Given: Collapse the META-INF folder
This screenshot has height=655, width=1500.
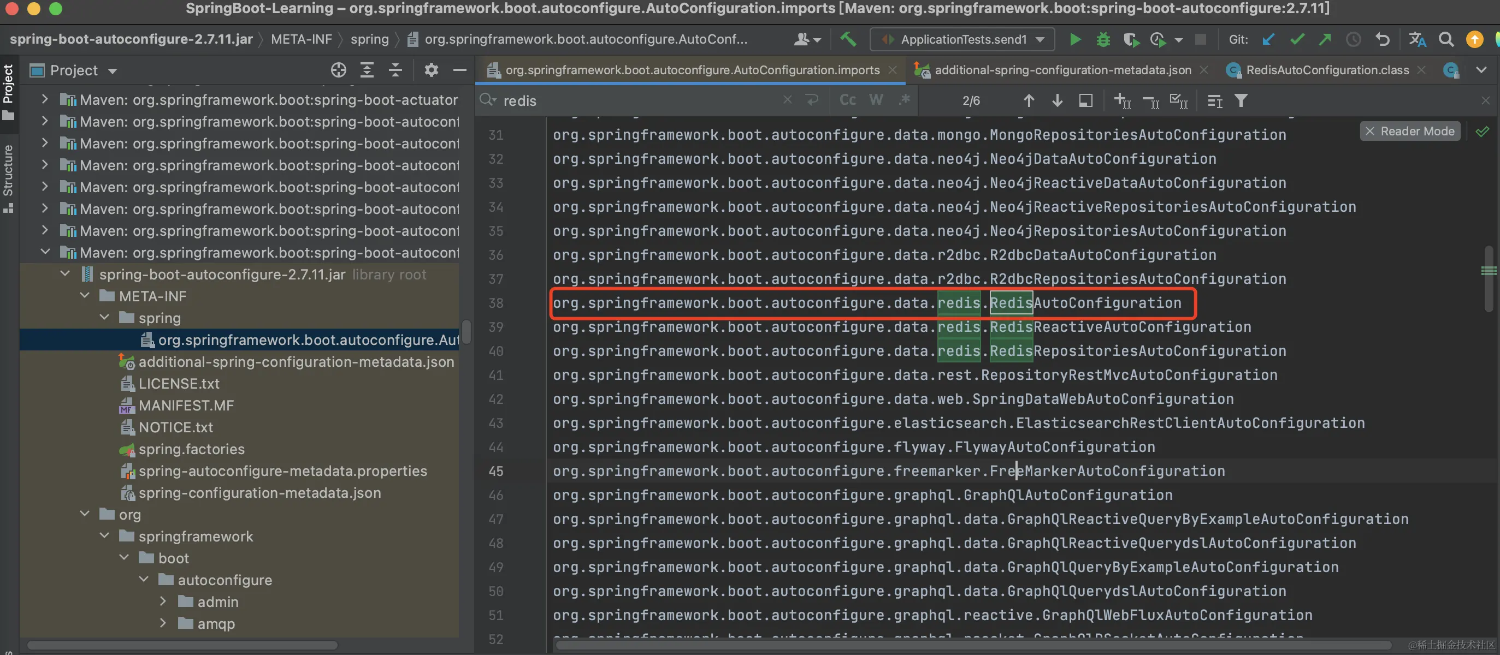Looking at the screenshot, I should point(85,295).
